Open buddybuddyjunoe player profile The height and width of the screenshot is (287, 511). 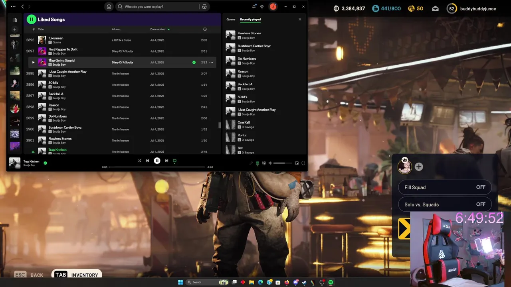click(x=471, y=9)
